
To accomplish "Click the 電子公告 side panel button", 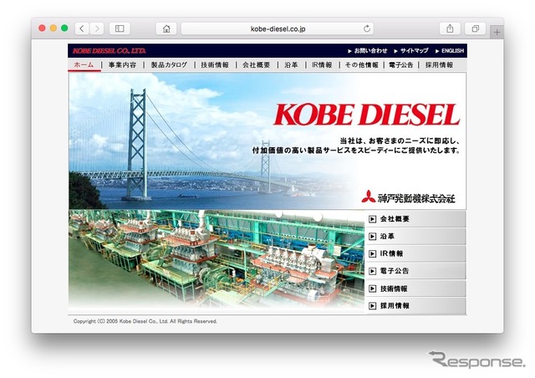I will pos(415,271).
